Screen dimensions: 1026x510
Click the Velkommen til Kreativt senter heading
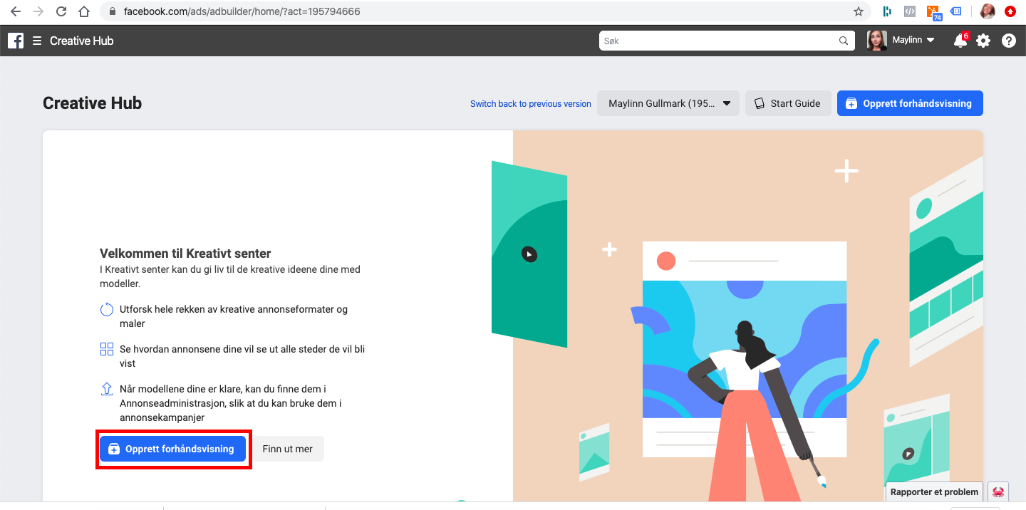coord(185,254)
